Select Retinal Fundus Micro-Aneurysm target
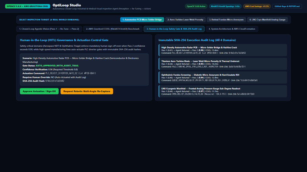 click(226, 20)
